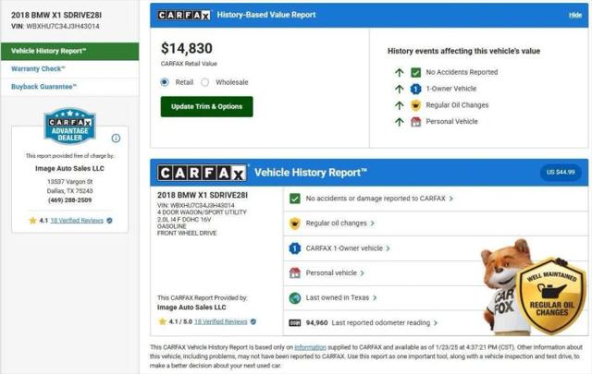Click the Regular Oil Changes shield icon in value panel
592x374 pixels.
[x=415, y=105]
